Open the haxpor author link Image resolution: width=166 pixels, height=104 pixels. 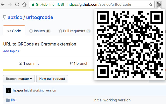pos(18,90)
